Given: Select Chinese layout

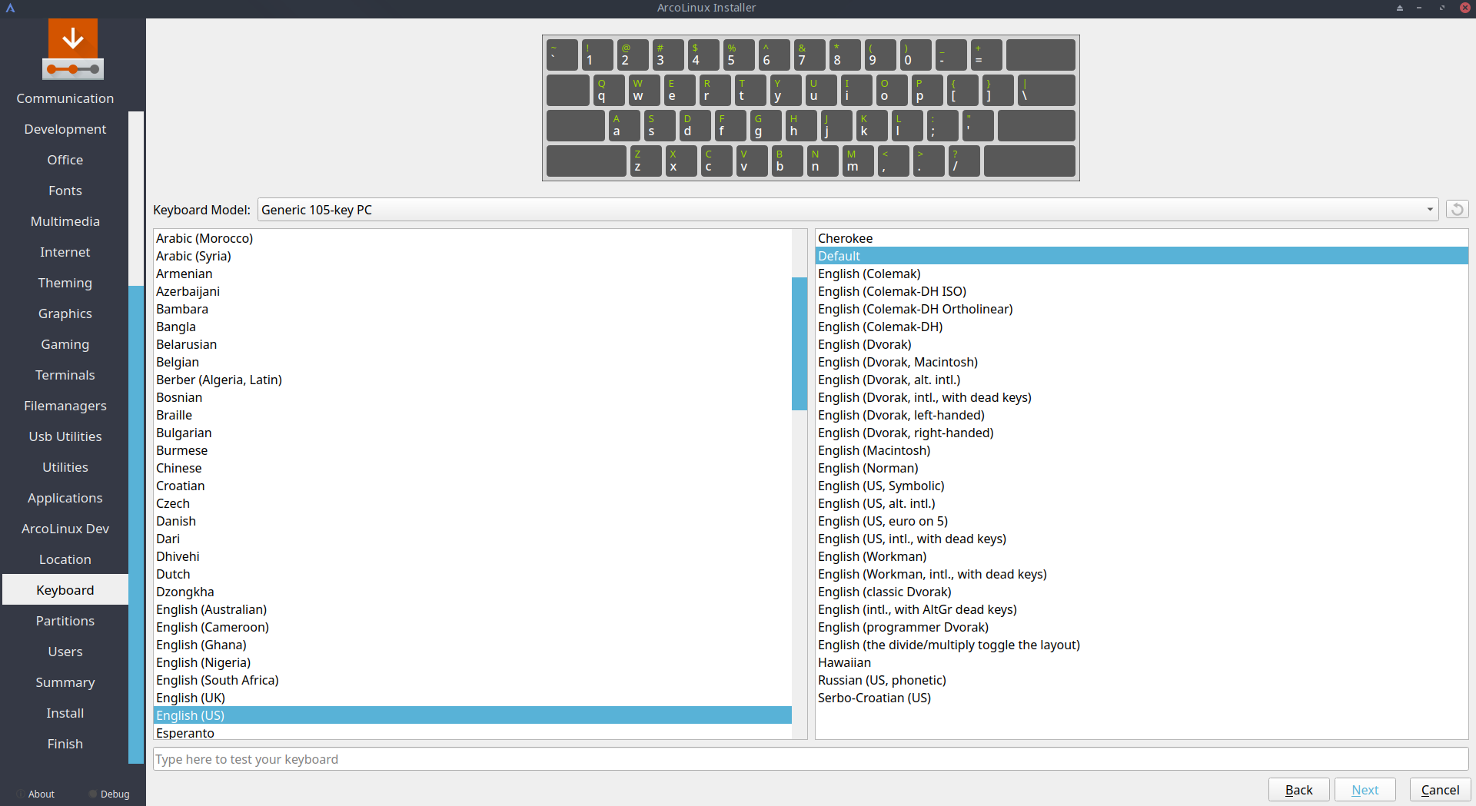Looking at the screenshot, I should 472,468.
